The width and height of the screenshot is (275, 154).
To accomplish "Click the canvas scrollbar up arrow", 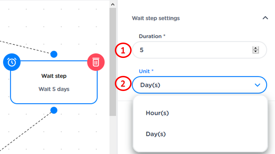I will (113, 4).
